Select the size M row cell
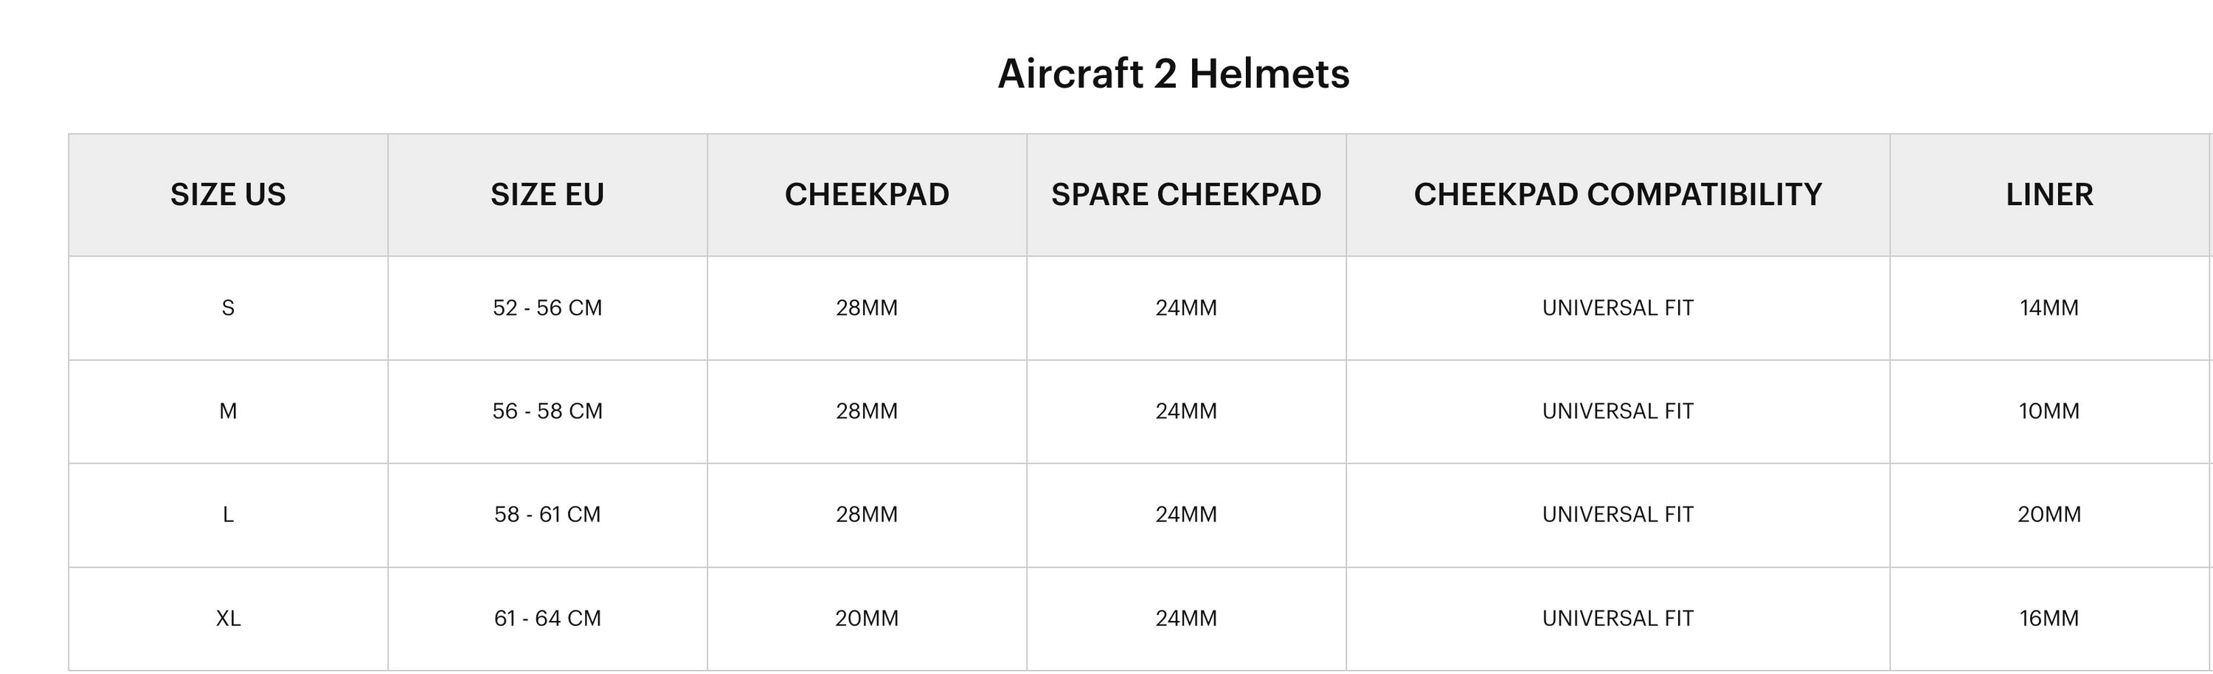Screen dimensions: 2213x674 click(x=228, y=412)
